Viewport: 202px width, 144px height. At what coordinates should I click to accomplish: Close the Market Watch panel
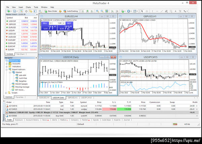coord(37,14)
